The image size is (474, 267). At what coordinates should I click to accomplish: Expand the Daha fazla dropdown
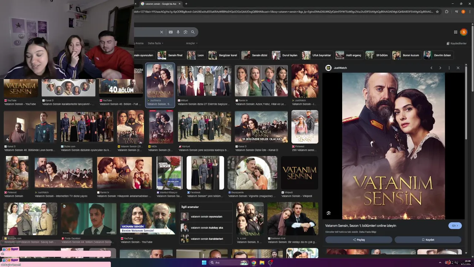click(x=156, y=43)
